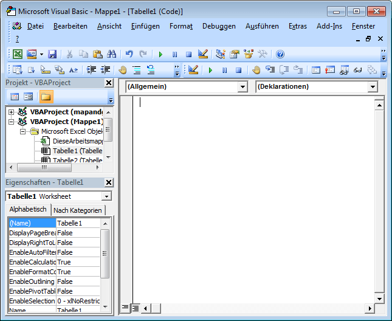Click the Stop/Reset icon on Standard toolbar
Screen dimensions: 392x321
click(x=188, y=54)
